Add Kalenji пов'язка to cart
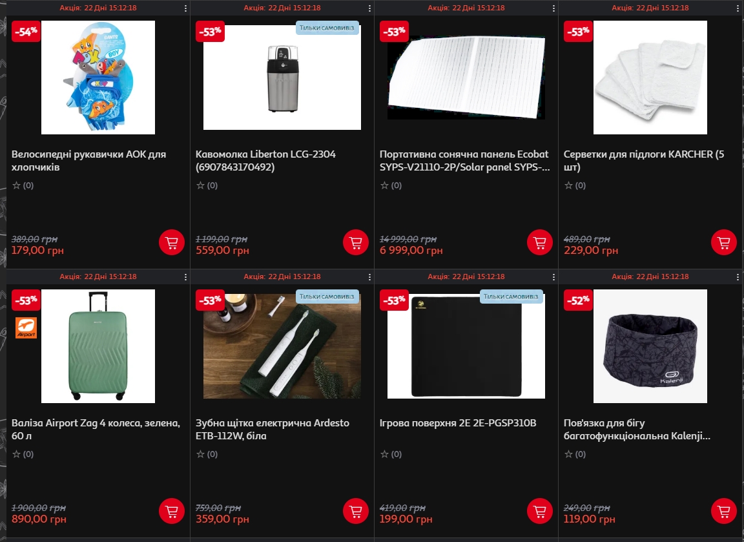 pyautogui.click(x=724, y=511)
